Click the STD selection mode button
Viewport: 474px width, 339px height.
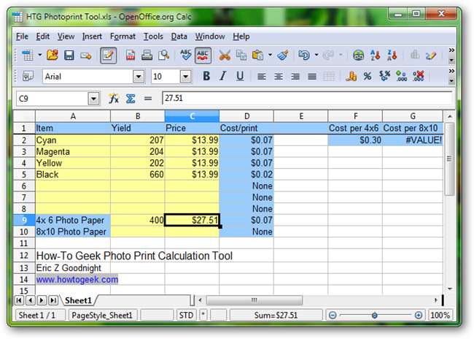pos(186,315)
